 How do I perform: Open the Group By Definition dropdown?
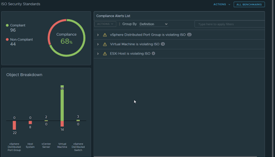click(x=154, y=24)
